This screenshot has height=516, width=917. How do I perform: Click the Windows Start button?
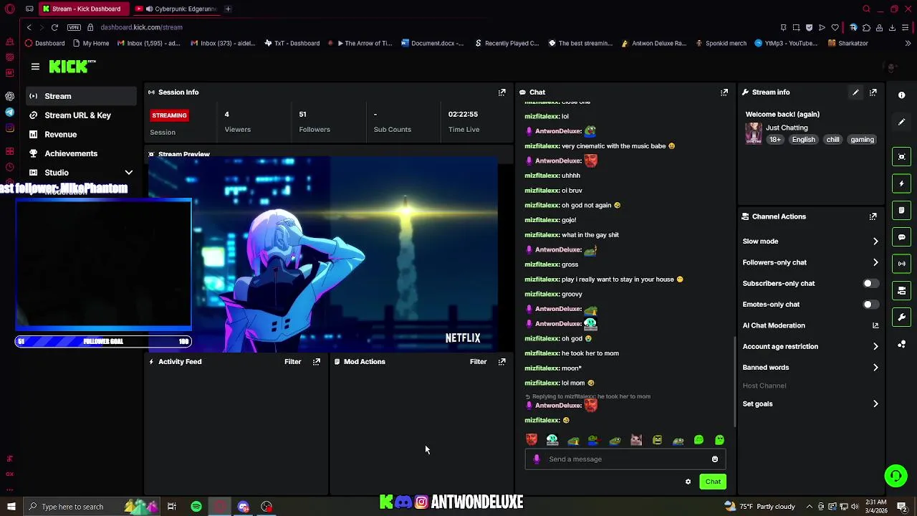tap(11, 507)
